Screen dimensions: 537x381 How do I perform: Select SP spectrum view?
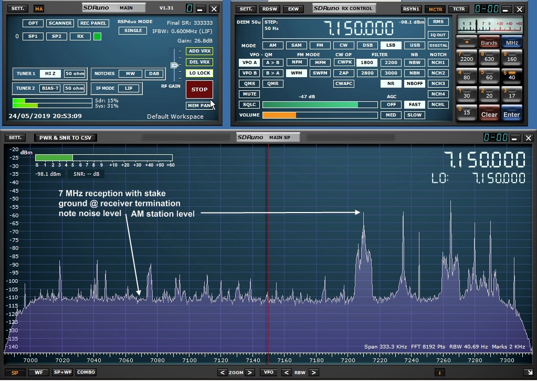[15, 373]
